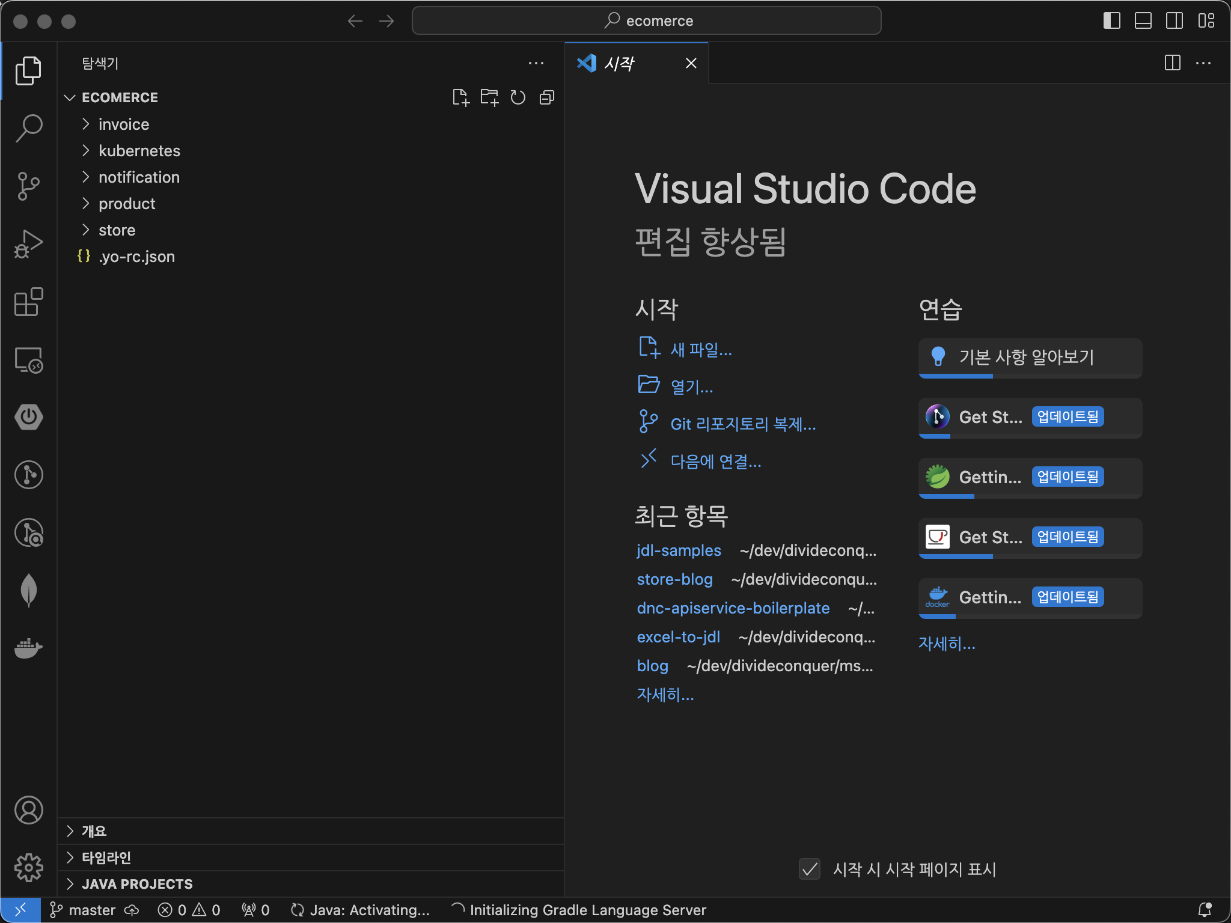
Task: Click the ecomerce command center search box
Action: click(x=647, y=21)
